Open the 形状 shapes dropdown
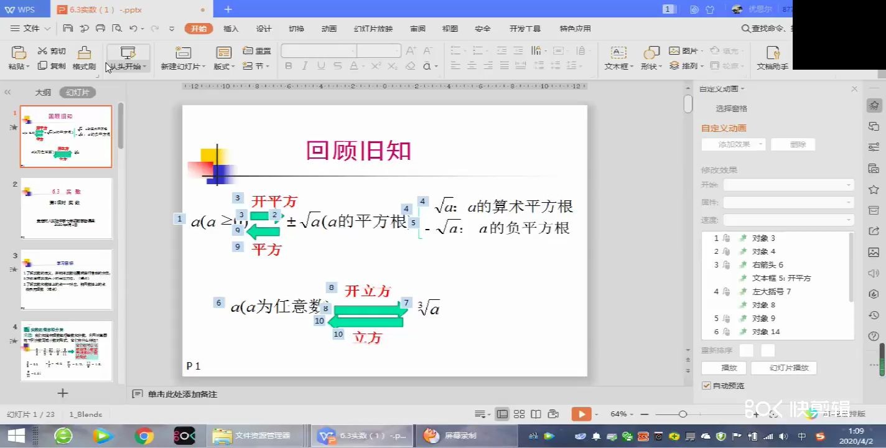Image resolution: width=886 pixels, height=448 pixels. tap(651, 56)
